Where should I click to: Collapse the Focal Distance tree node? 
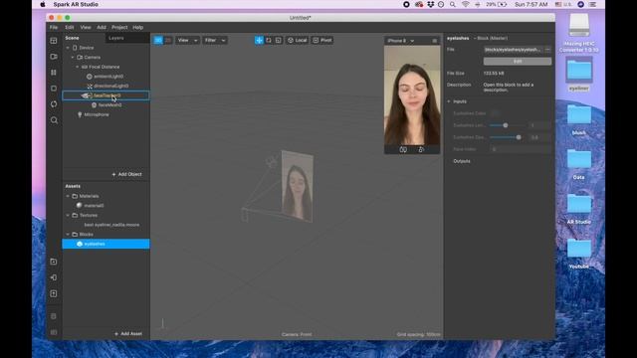click(x=78, y=67)
